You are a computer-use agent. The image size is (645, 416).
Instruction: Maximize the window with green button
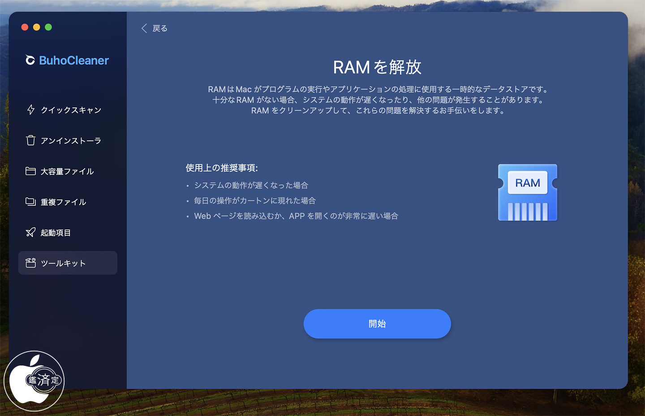tap(48, 27)
